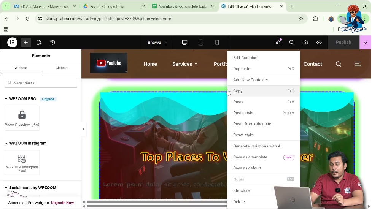
Task: Close the Google Drive browser tab
Action: (143, 6)
